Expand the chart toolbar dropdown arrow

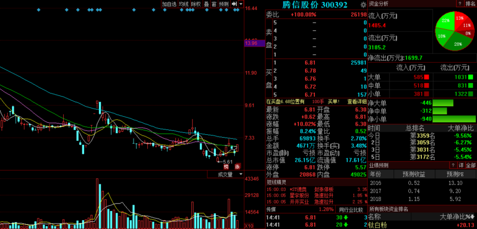(241, 4)
